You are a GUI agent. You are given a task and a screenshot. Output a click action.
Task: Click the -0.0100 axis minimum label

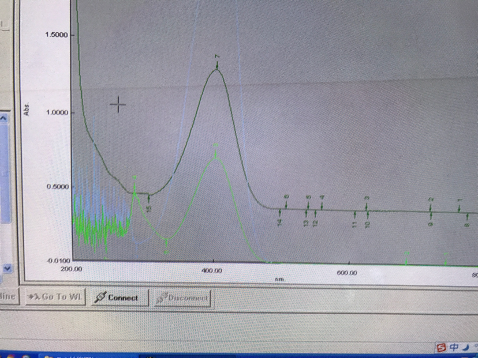58,261
